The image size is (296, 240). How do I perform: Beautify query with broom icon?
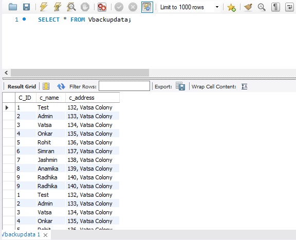point(248,7)
